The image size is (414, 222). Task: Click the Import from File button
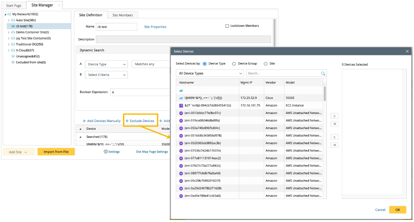[56, 152]
